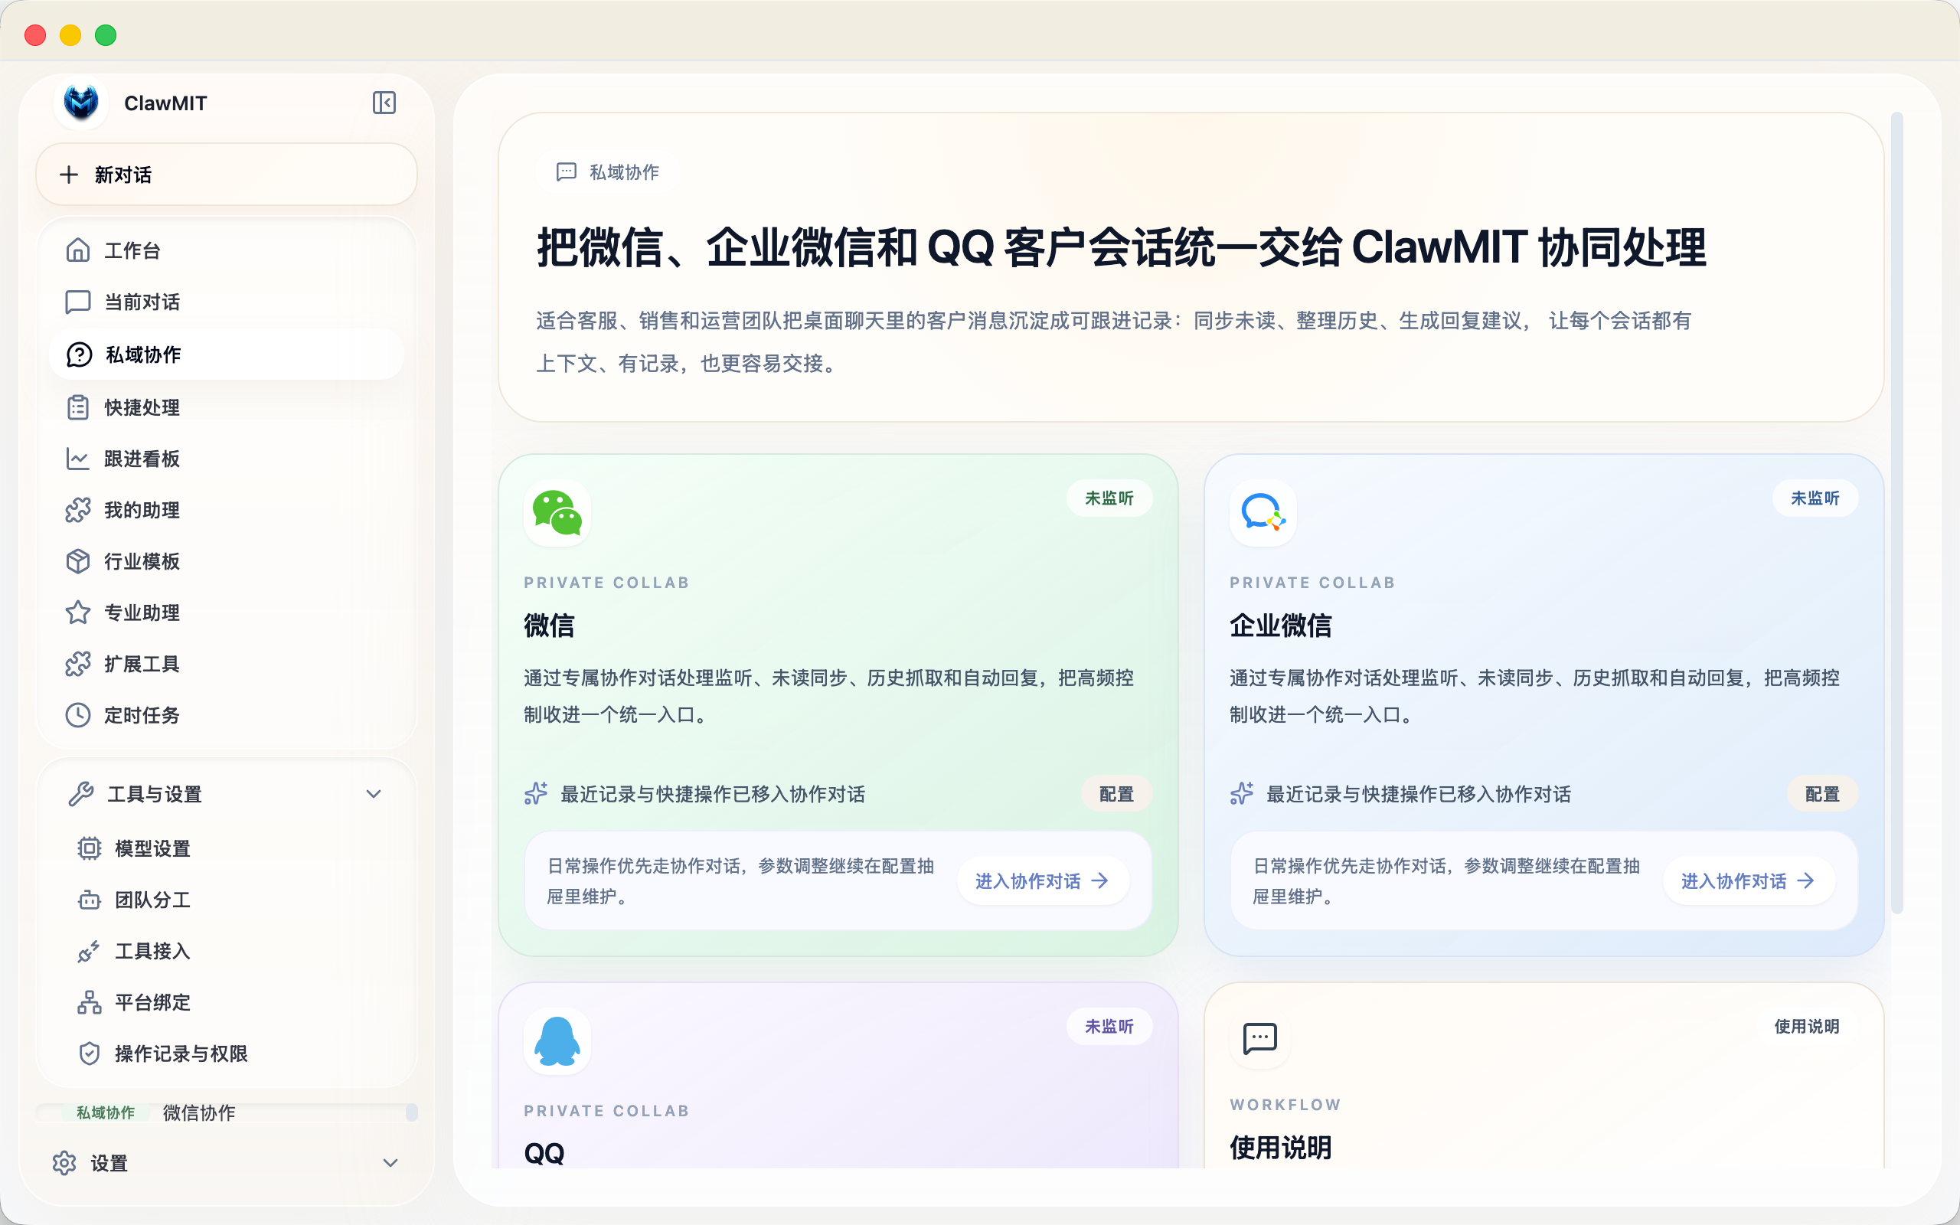Click the 微信协作 text in sidebar
The height and width of the screenshot is (1225, 1960).
tap(199, 1112)
